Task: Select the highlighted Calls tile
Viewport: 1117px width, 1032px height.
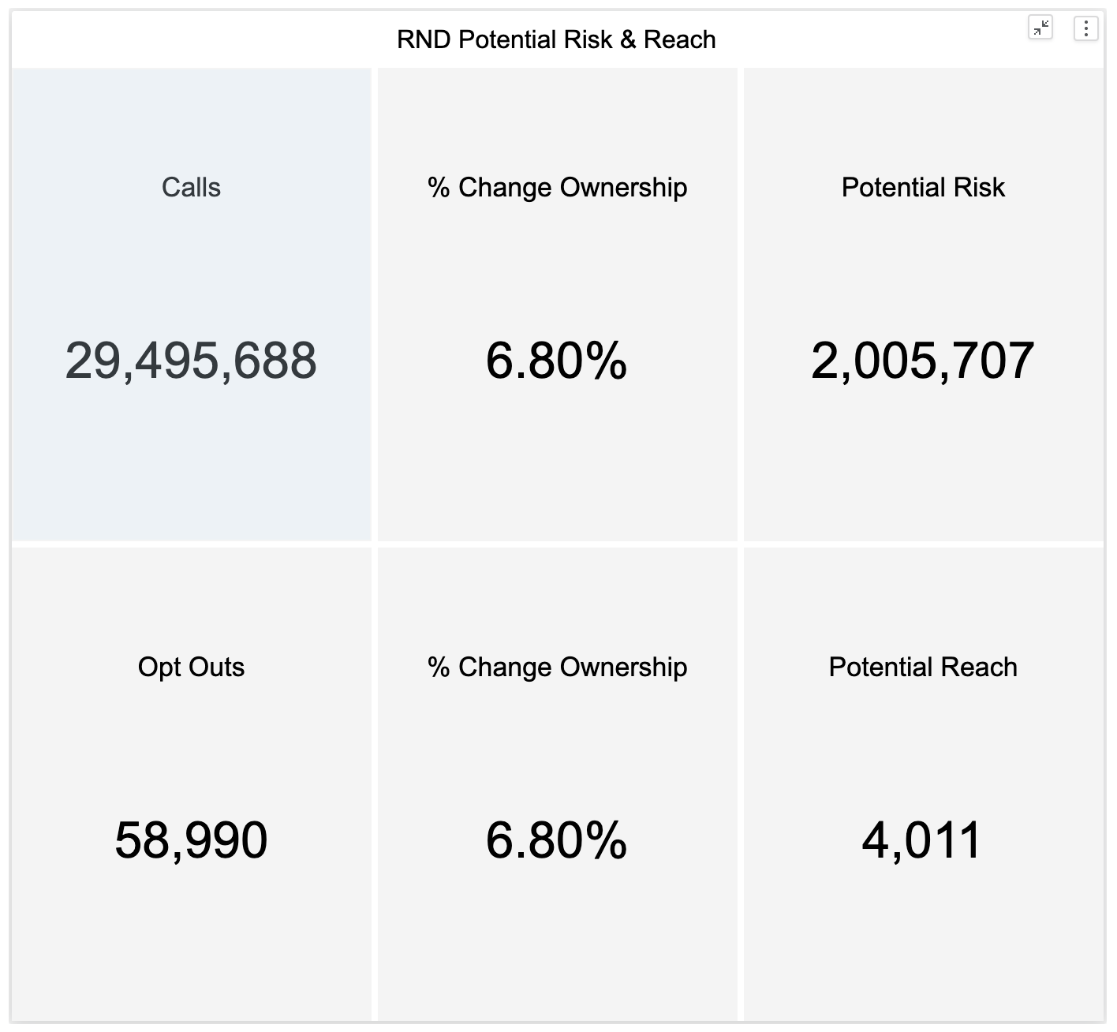Action: [191, 458]
